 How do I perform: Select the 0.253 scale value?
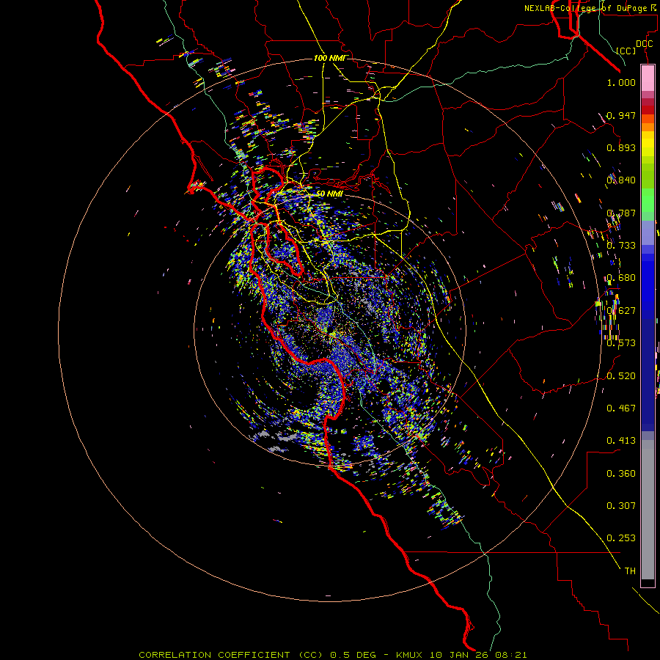(621, 538)
